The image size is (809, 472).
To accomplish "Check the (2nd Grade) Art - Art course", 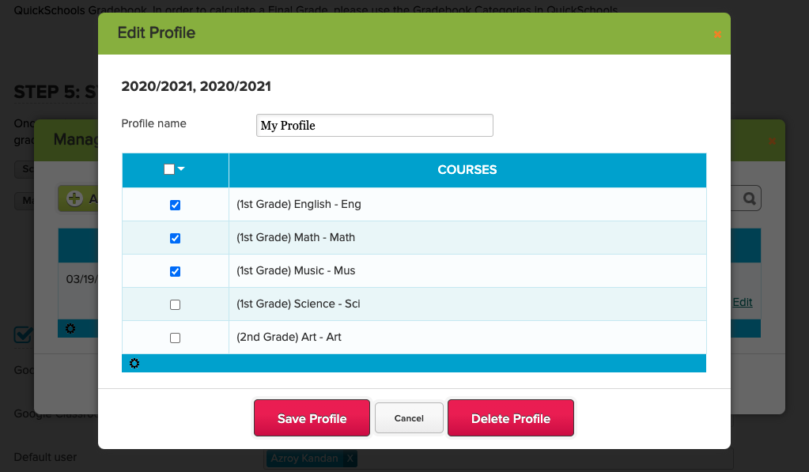I will 175,338.
